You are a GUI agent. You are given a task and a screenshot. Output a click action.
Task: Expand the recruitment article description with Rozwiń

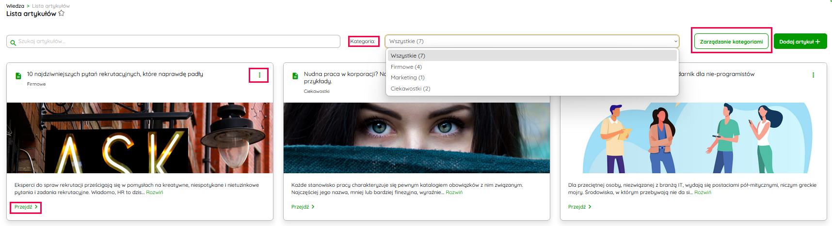click(x=155, y=193)
